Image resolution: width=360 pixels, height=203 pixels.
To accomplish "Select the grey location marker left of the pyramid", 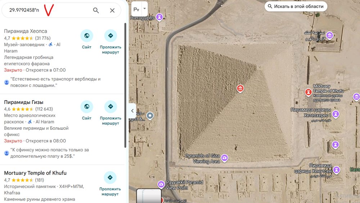I will (x=150, y=116).
